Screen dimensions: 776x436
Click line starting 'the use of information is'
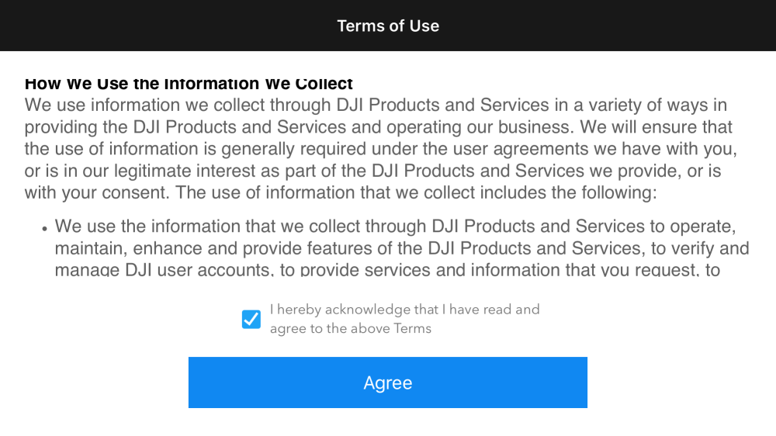pyautogui.click(x=380, y=148)
